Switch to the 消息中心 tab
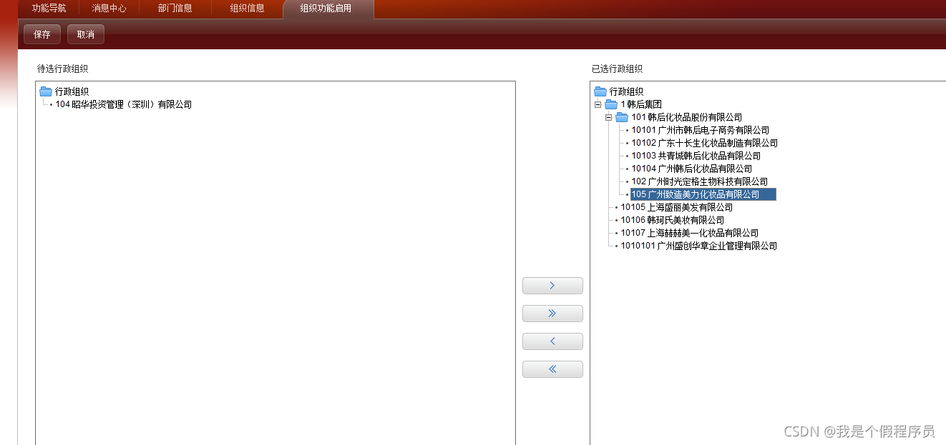The image size is (946, 445). [x=109, y=9]
